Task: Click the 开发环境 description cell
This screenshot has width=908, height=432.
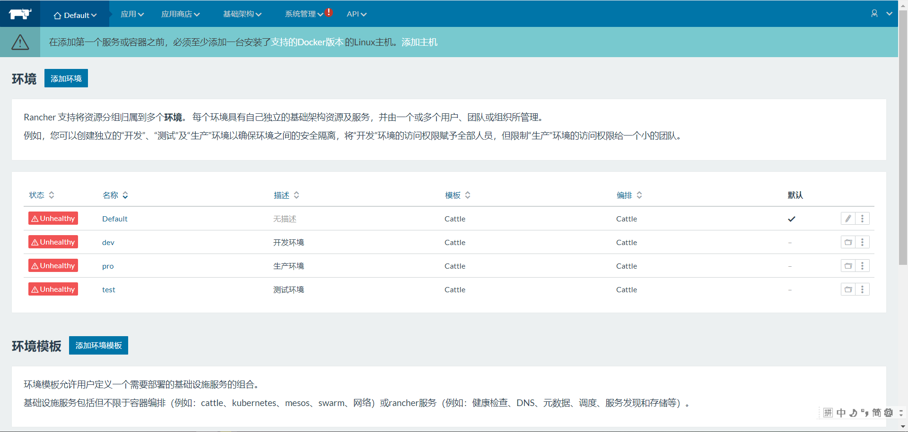Action: [x=288, y=242]
